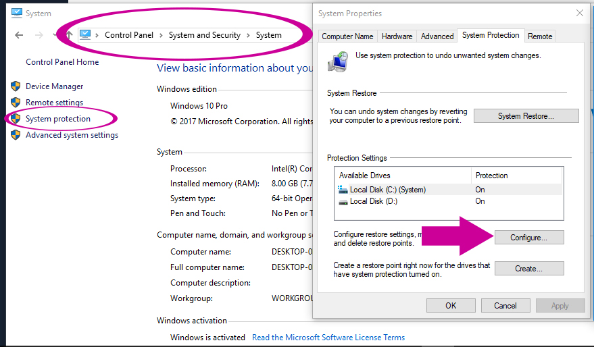Click the System protection shield icon
Screen dimensions: 594x347
(16, 119)
